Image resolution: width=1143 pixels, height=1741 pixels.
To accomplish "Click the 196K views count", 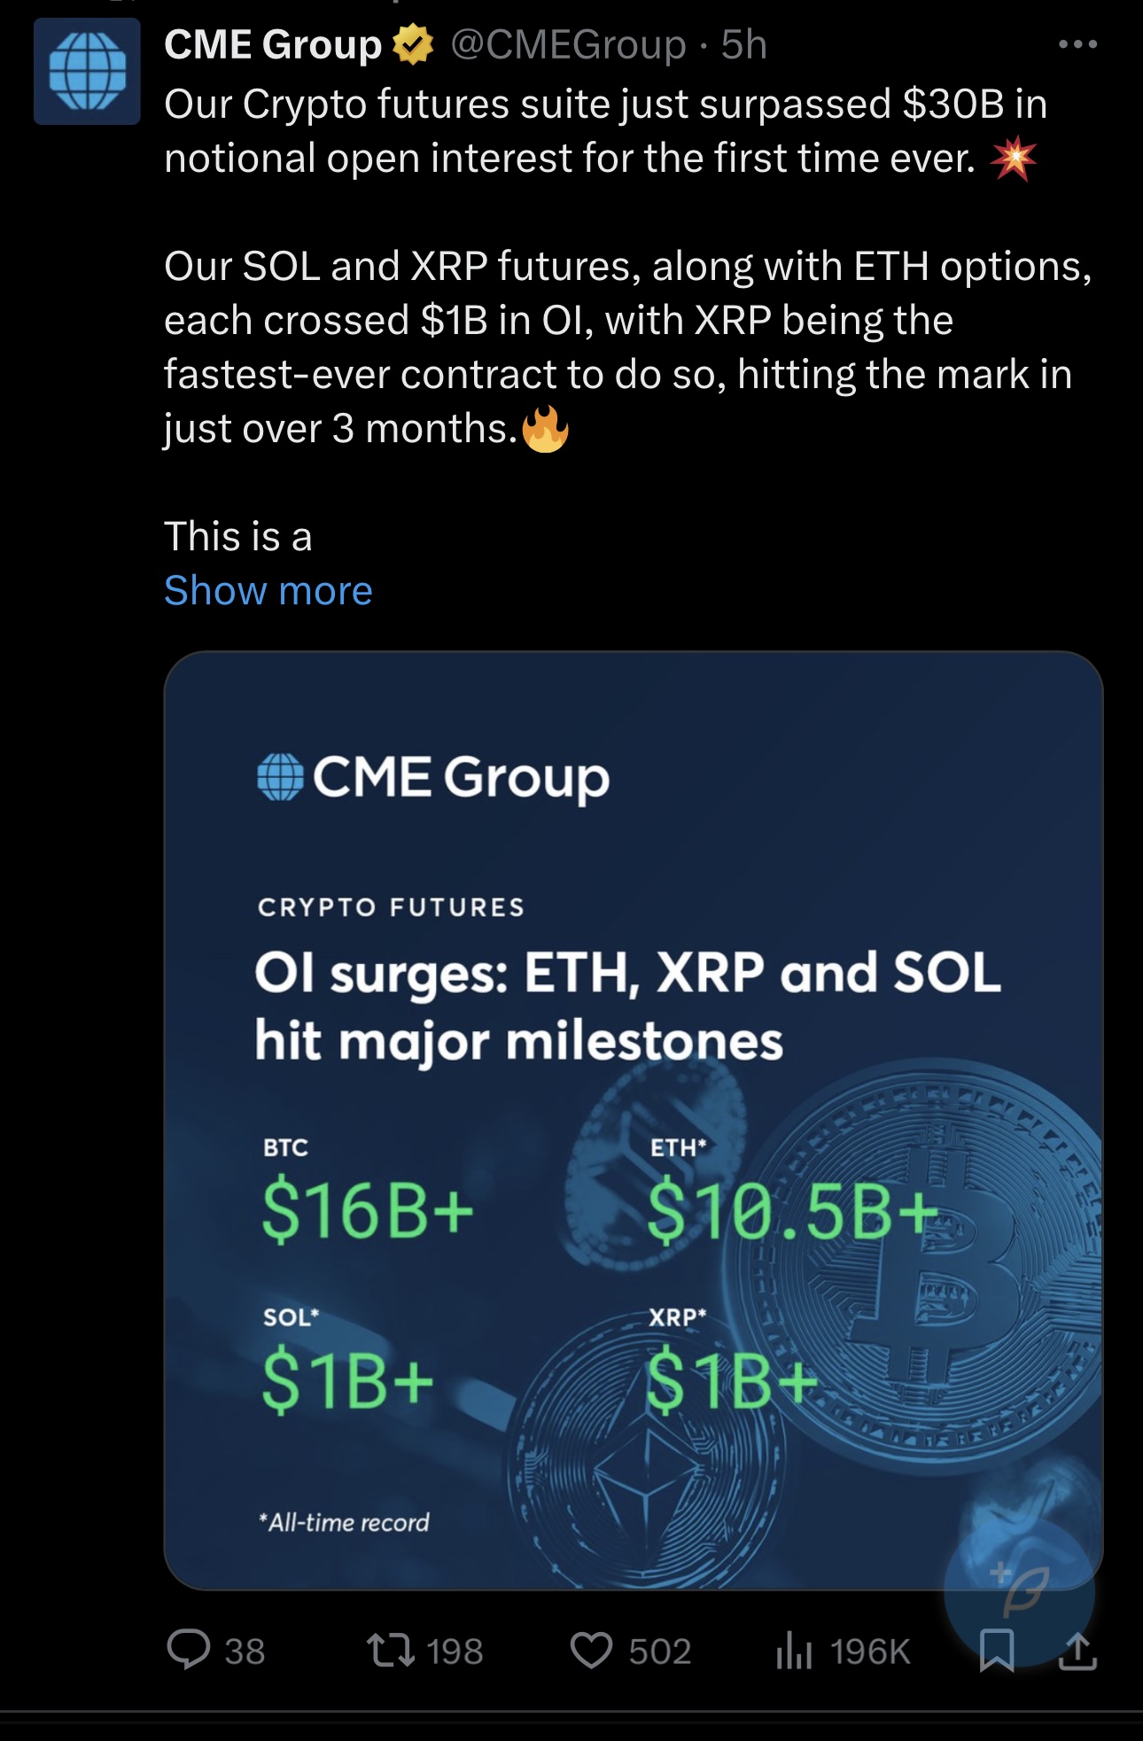I will click(870, 1652).
